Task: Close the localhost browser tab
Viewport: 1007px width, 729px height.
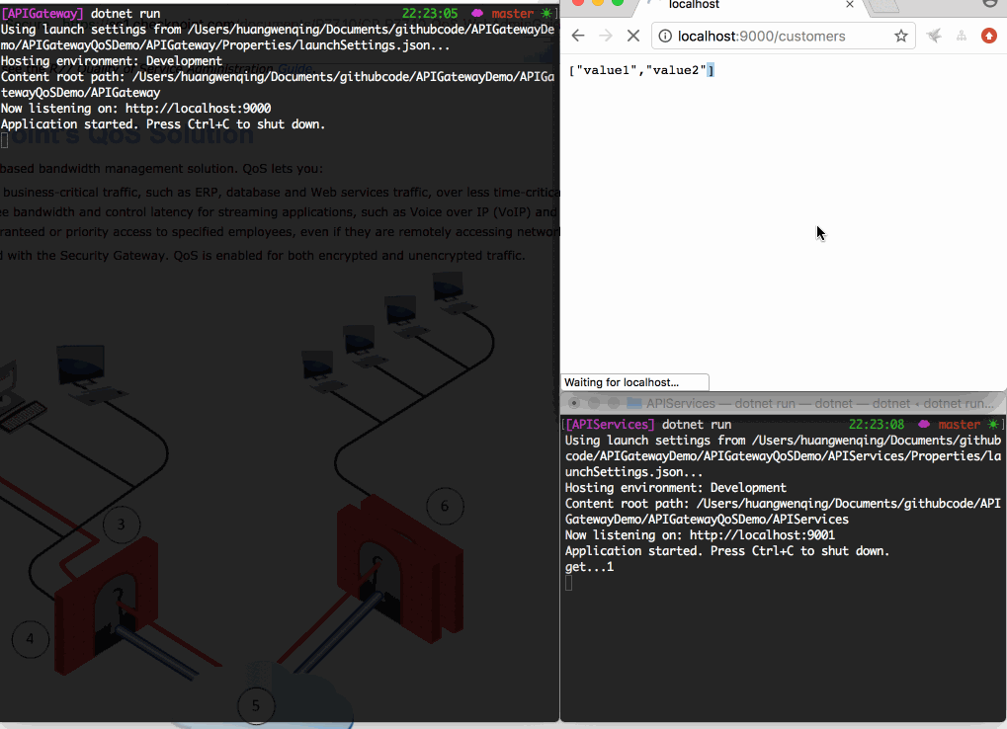Action: pos(850,5)
